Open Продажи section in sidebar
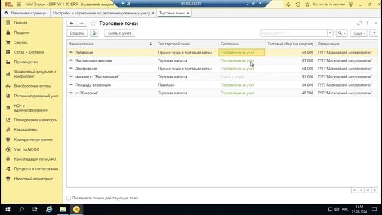The image size is (382, 215). (21, 32)
